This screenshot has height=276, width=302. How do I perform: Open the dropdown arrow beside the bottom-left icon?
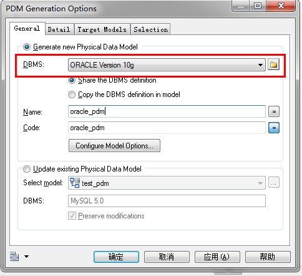[x=26, y=257]
